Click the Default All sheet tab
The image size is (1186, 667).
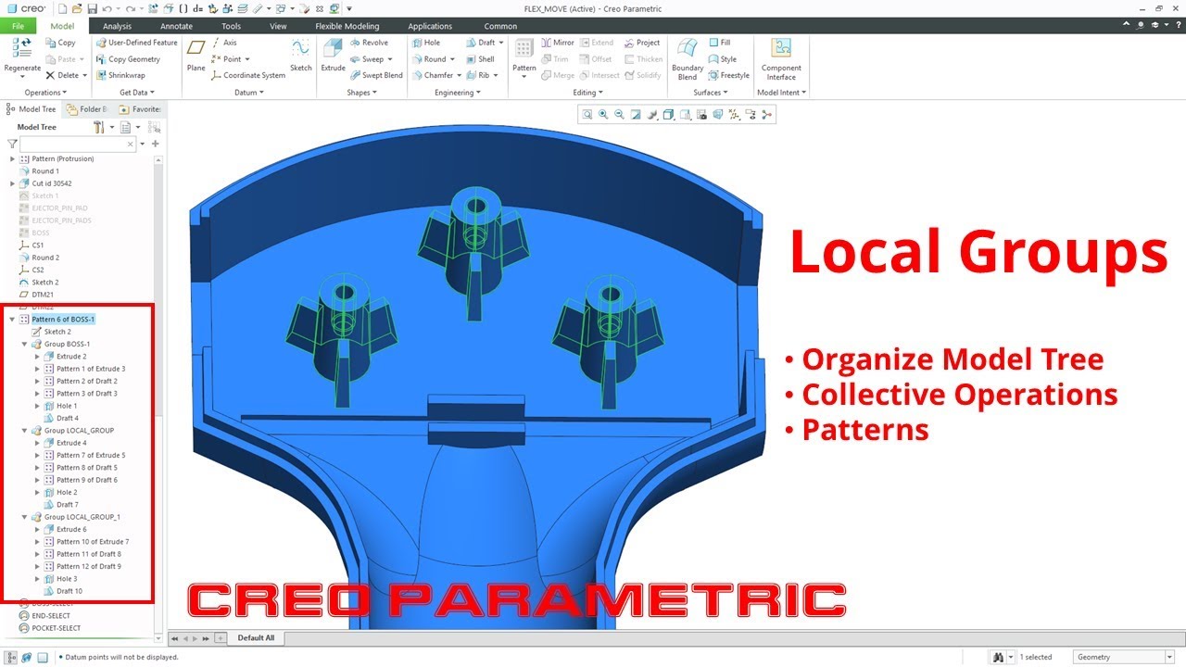click(257, 638)
